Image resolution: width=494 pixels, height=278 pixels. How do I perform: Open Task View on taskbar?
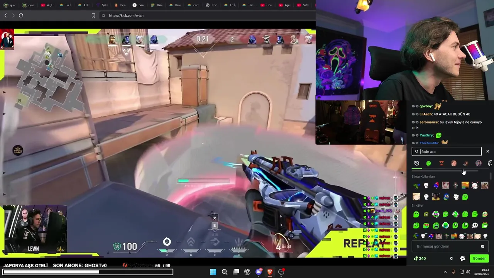[x=236, y=272]
